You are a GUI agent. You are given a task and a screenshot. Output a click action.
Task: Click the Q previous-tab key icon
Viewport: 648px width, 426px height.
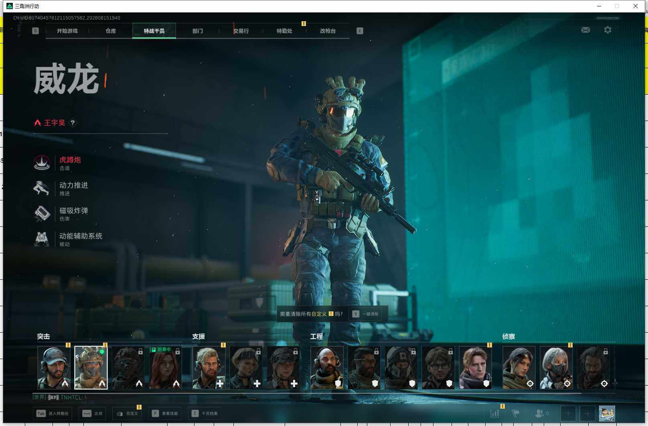click(x=35, y=31)
